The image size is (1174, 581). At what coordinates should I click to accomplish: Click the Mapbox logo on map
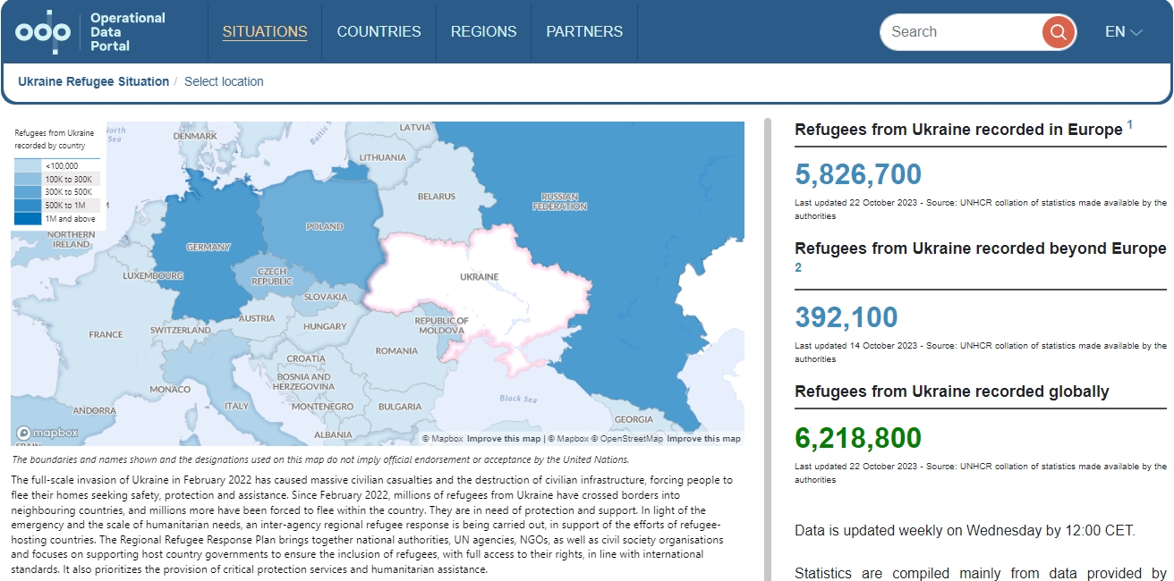(47, 434)
